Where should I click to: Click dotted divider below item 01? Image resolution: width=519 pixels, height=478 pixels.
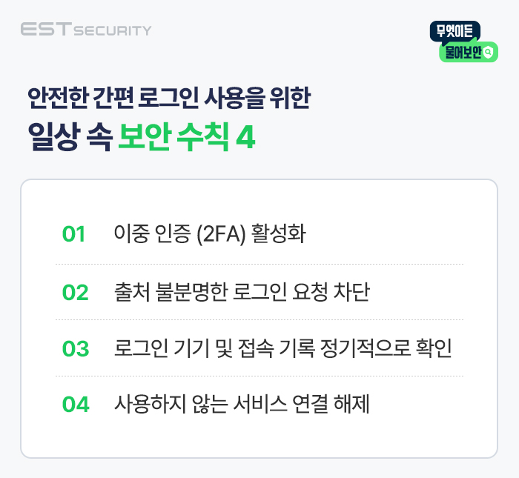click(259, 265)
